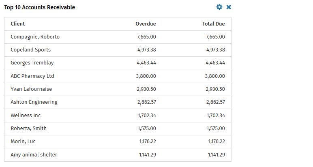Viewport: 313px width, 167px height.
Task: Click Georges Tremblay total due 4,463.44
Action: pos(215,63)
